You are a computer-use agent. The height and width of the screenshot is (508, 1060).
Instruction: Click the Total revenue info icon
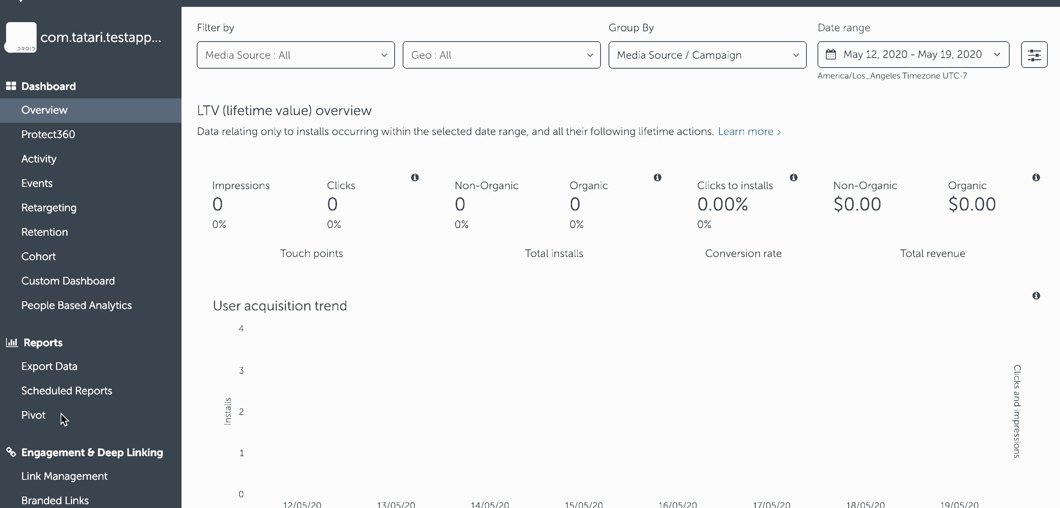(1036, 177)
